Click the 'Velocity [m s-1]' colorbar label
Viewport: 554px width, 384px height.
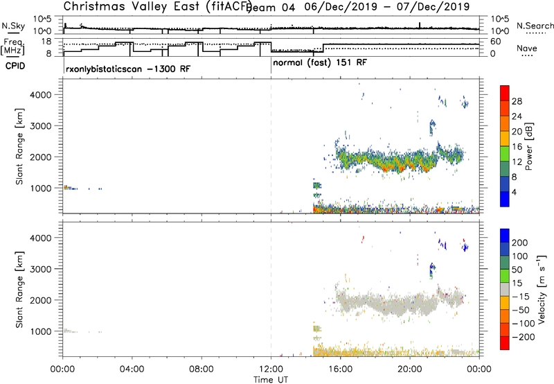coord(541,290)
